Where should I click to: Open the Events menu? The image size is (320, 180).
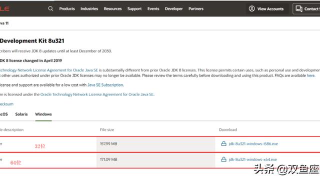coord(153,9)
